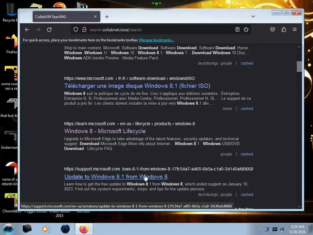Open the Windows Start orb
The image size is (313, 235).
point(8,229)
